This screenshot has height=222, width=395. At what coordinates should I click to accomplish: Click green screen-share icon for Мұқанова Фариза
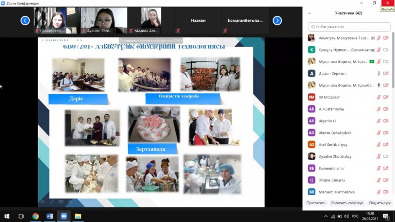pos(372,61)
